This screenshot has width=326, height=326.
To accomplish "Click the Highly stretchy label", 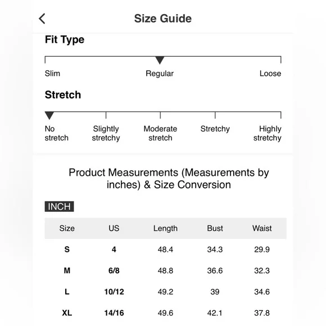I will 268,133.
